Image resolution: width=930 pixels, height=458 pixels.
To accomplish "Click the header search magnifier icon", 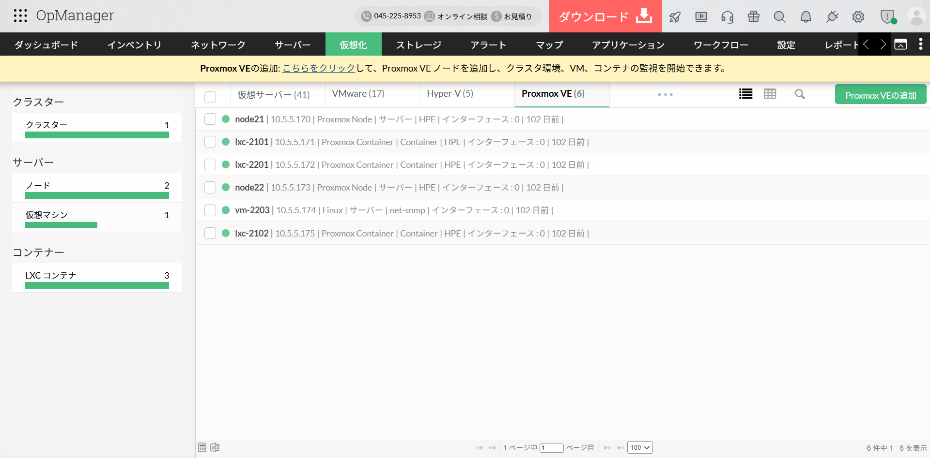I will point(779,17).
